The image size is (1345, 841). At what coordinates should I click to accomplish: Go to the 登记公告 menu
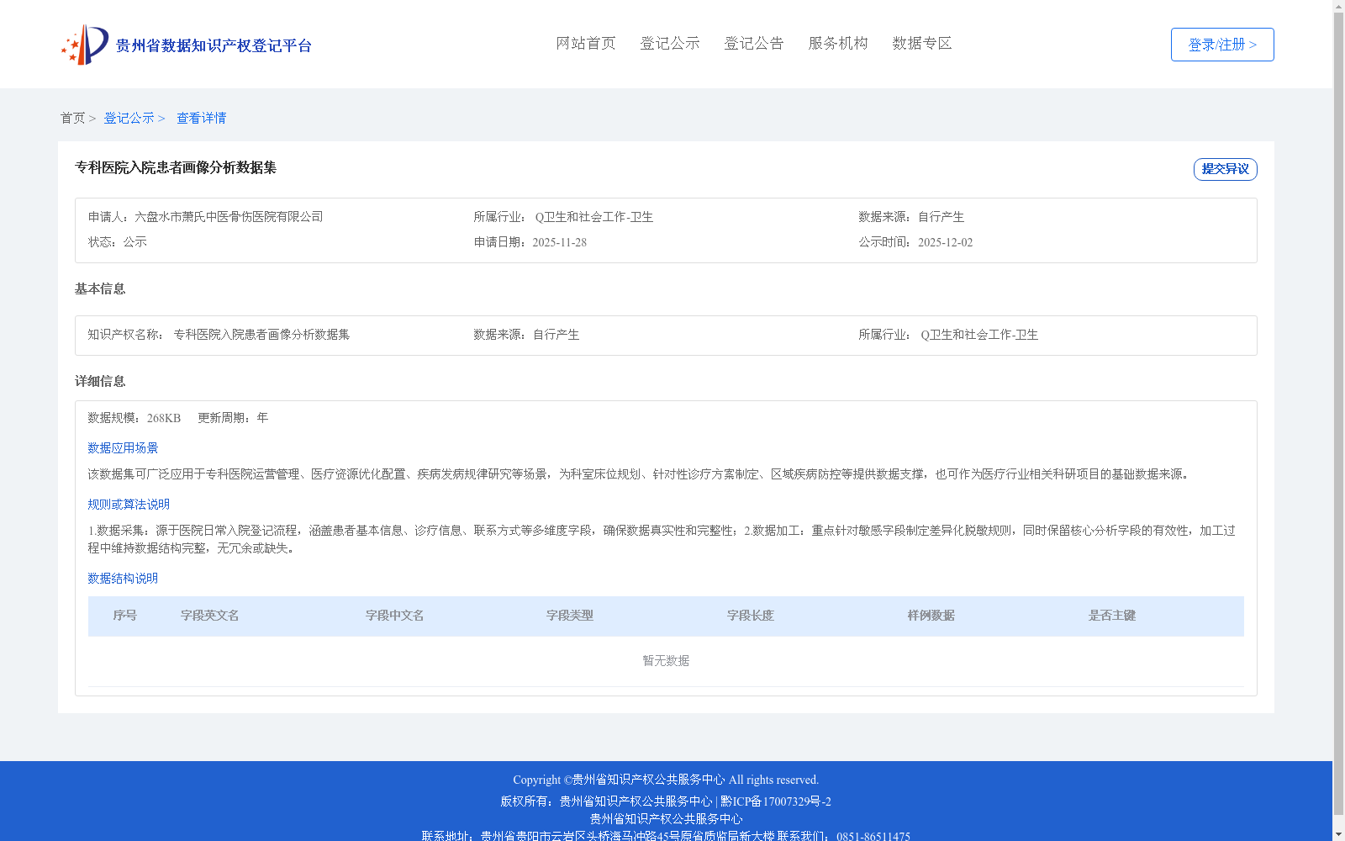[754, 44]
